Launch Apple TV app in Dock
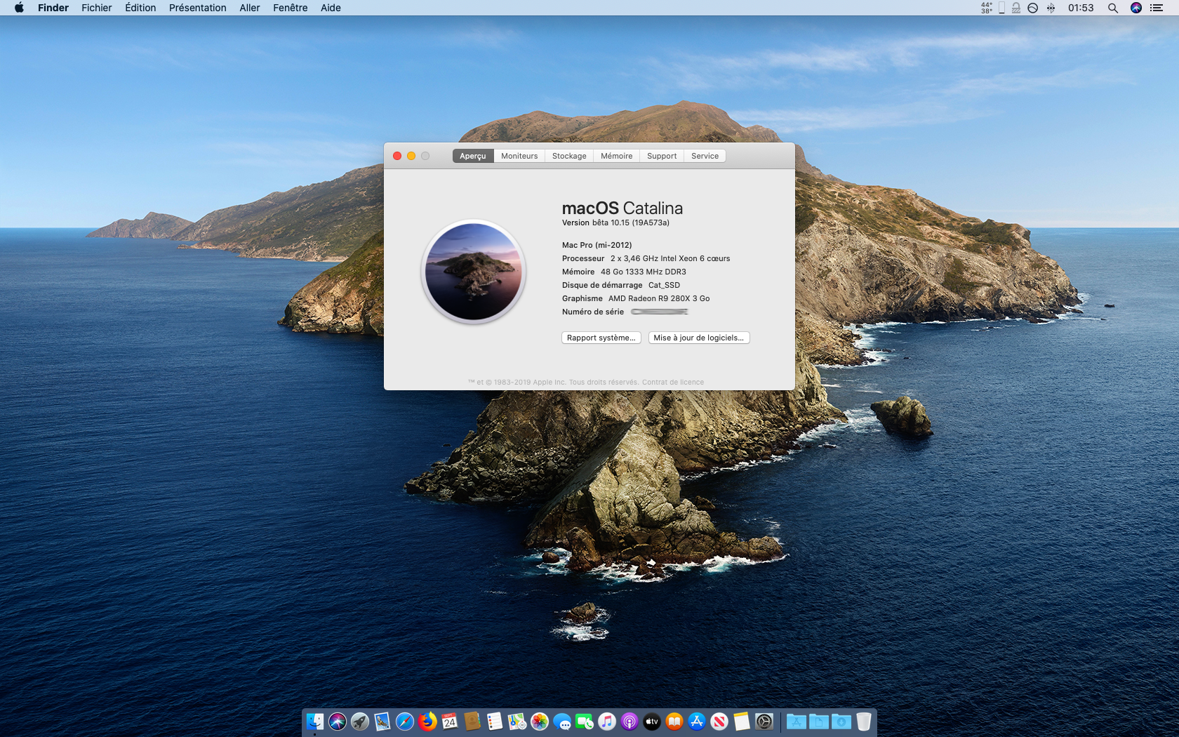The height and width of the screenshot is (737, 1179). tap(652, 722)
